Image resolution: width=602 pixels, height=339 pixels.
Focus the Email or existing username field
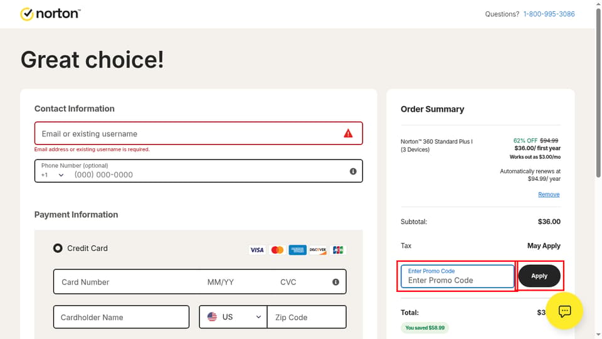click(199, 133)
